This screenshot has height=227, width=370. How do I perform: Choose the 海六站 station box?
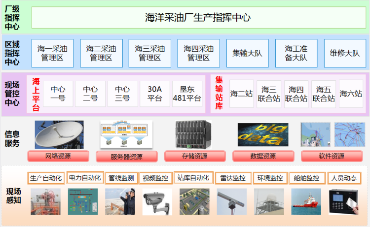point(351,94)
